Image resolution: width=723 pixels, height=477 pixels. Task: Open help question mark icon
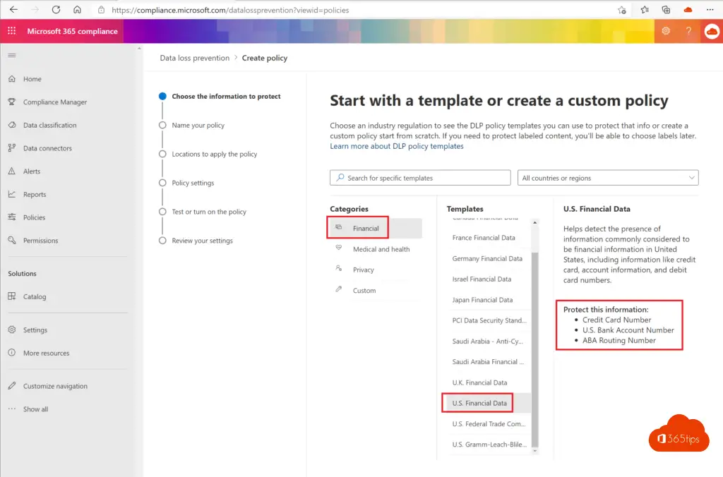point(688,31)
